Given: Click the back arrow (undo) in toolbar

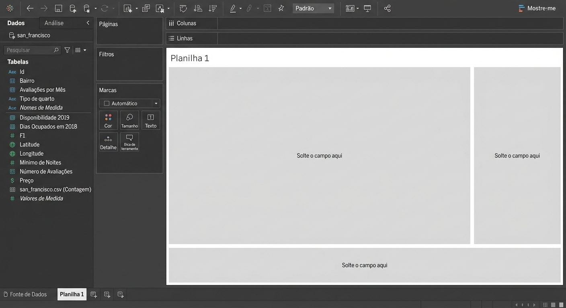Looking at the screenshot, I should point(30,8).
